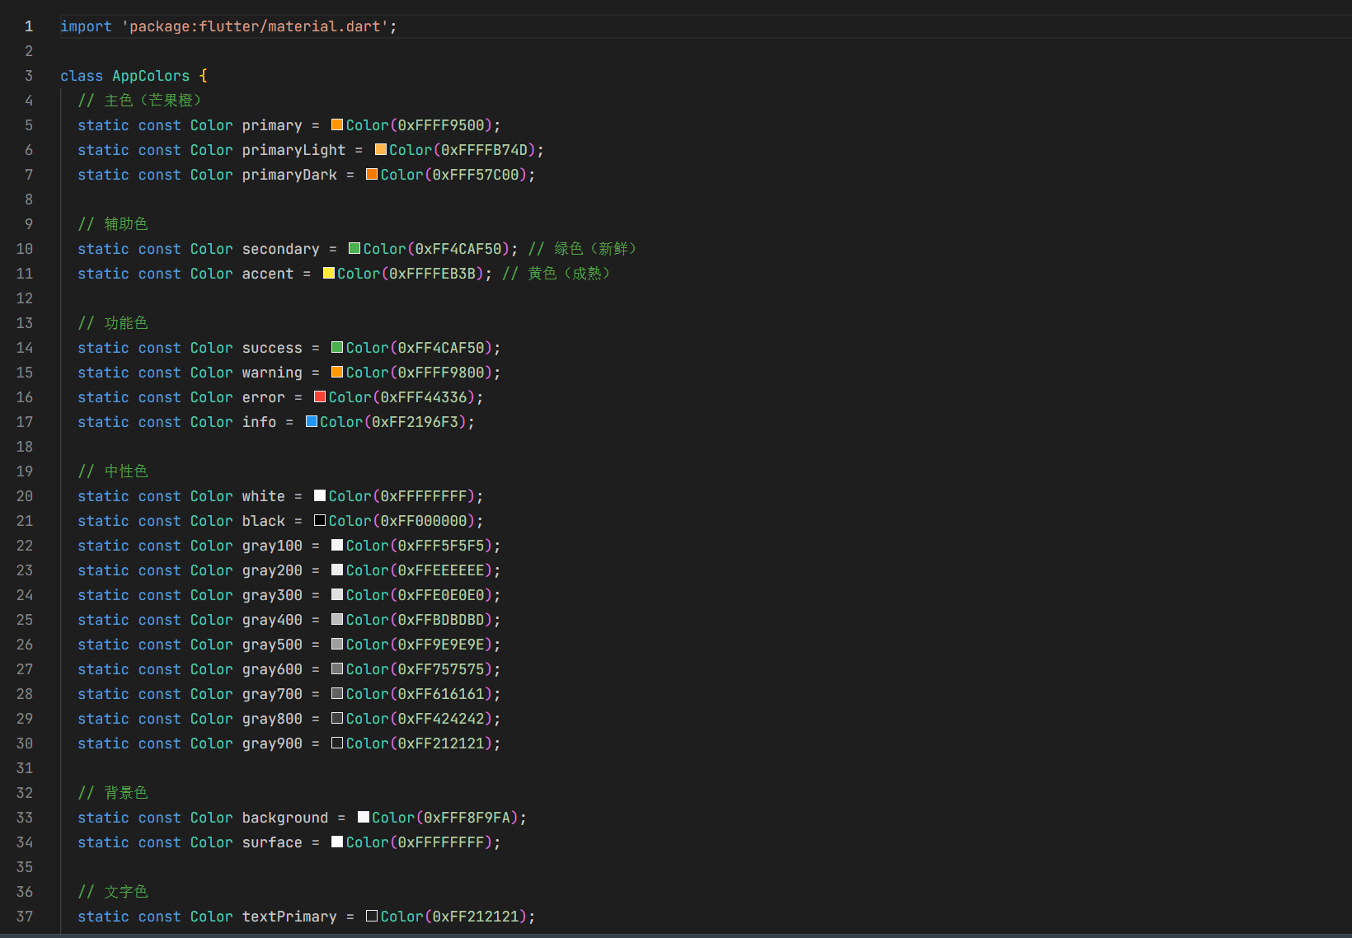The width and height of the screenshot is (1352, 938).
Task: Click the blue info color swatch
Action: [312, 421]
